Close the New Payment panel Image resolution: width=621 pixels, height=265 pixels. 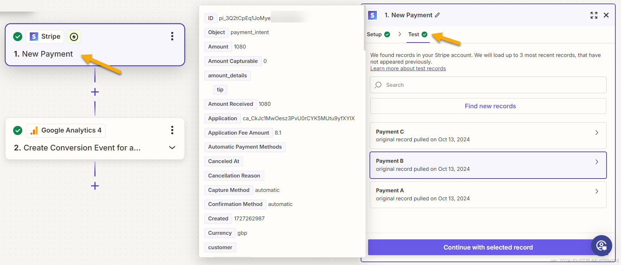tap(606, 15)
